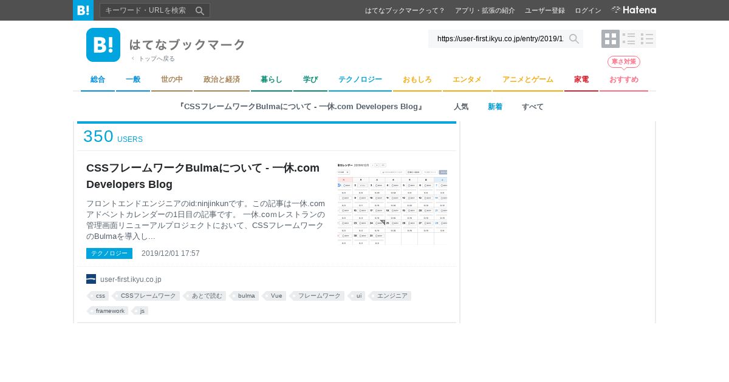The image size is (729, 382).
Task: Switch to grid view layout
Action: (611, 39)
